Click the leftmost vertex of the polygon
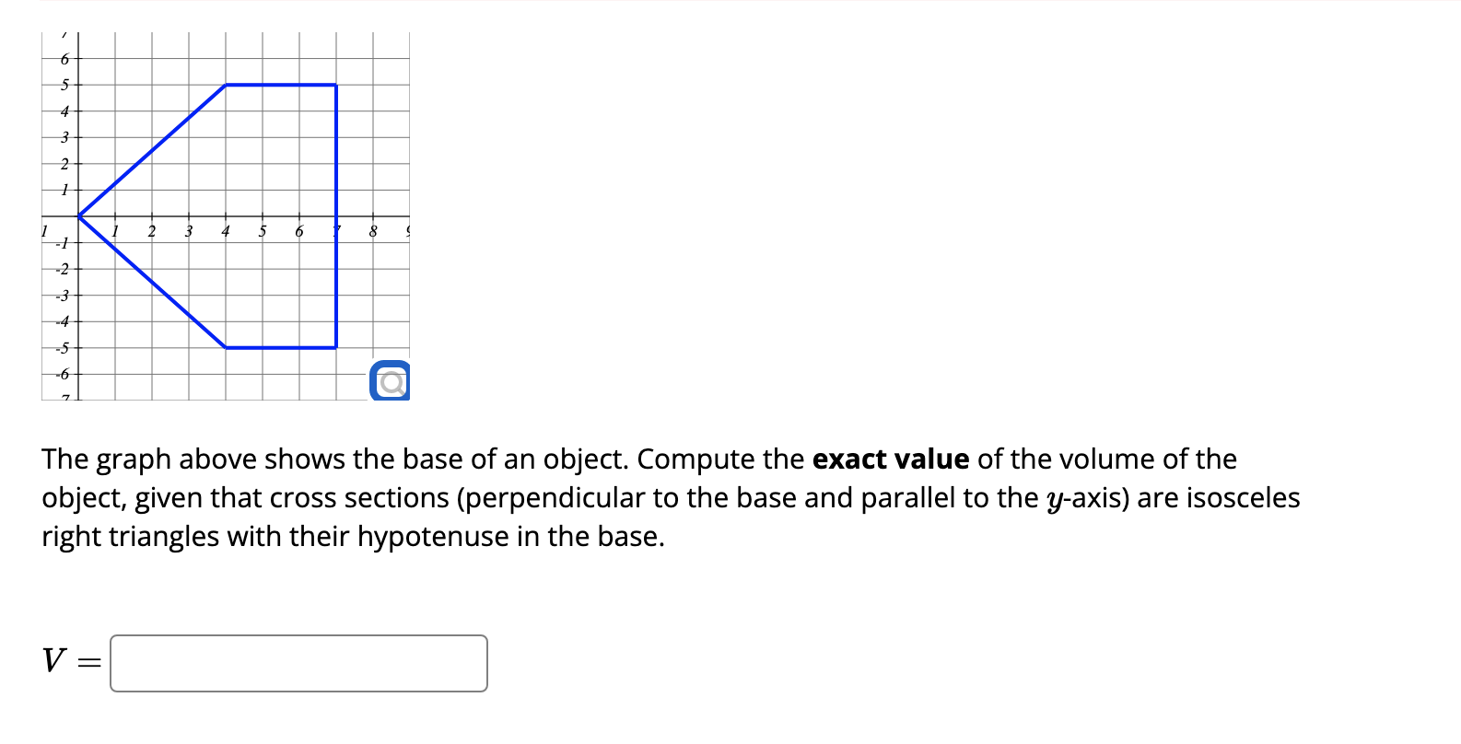The height and width of the screenshot is (744, 1461). [79, 218]
